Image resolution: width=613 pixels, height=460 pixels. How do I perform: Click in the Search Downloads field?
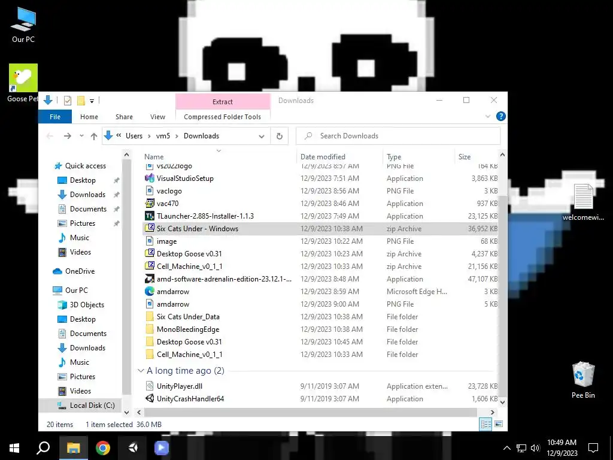[x=398, y=136]
